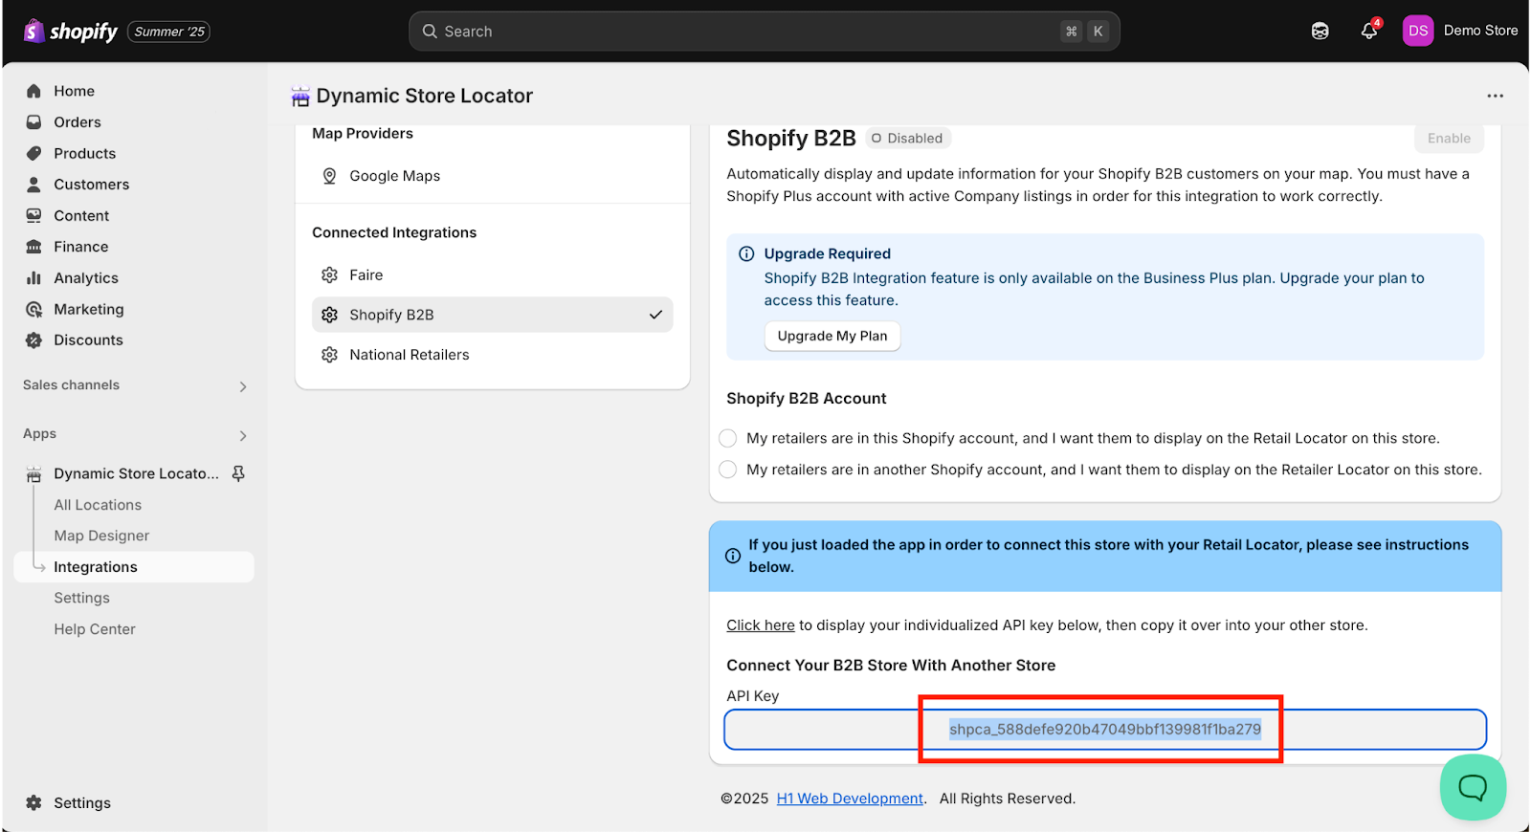Image resolution: width=1531 pixels, height=832 pixels.
Task: Open the chat support widget
Action: [1473, 787]
